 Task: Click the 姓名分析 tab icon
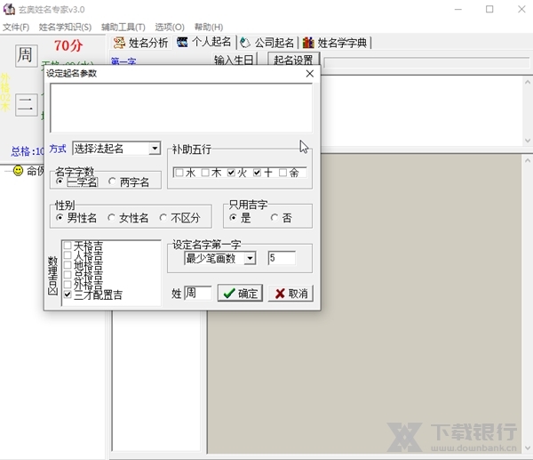tap(119, 43)
